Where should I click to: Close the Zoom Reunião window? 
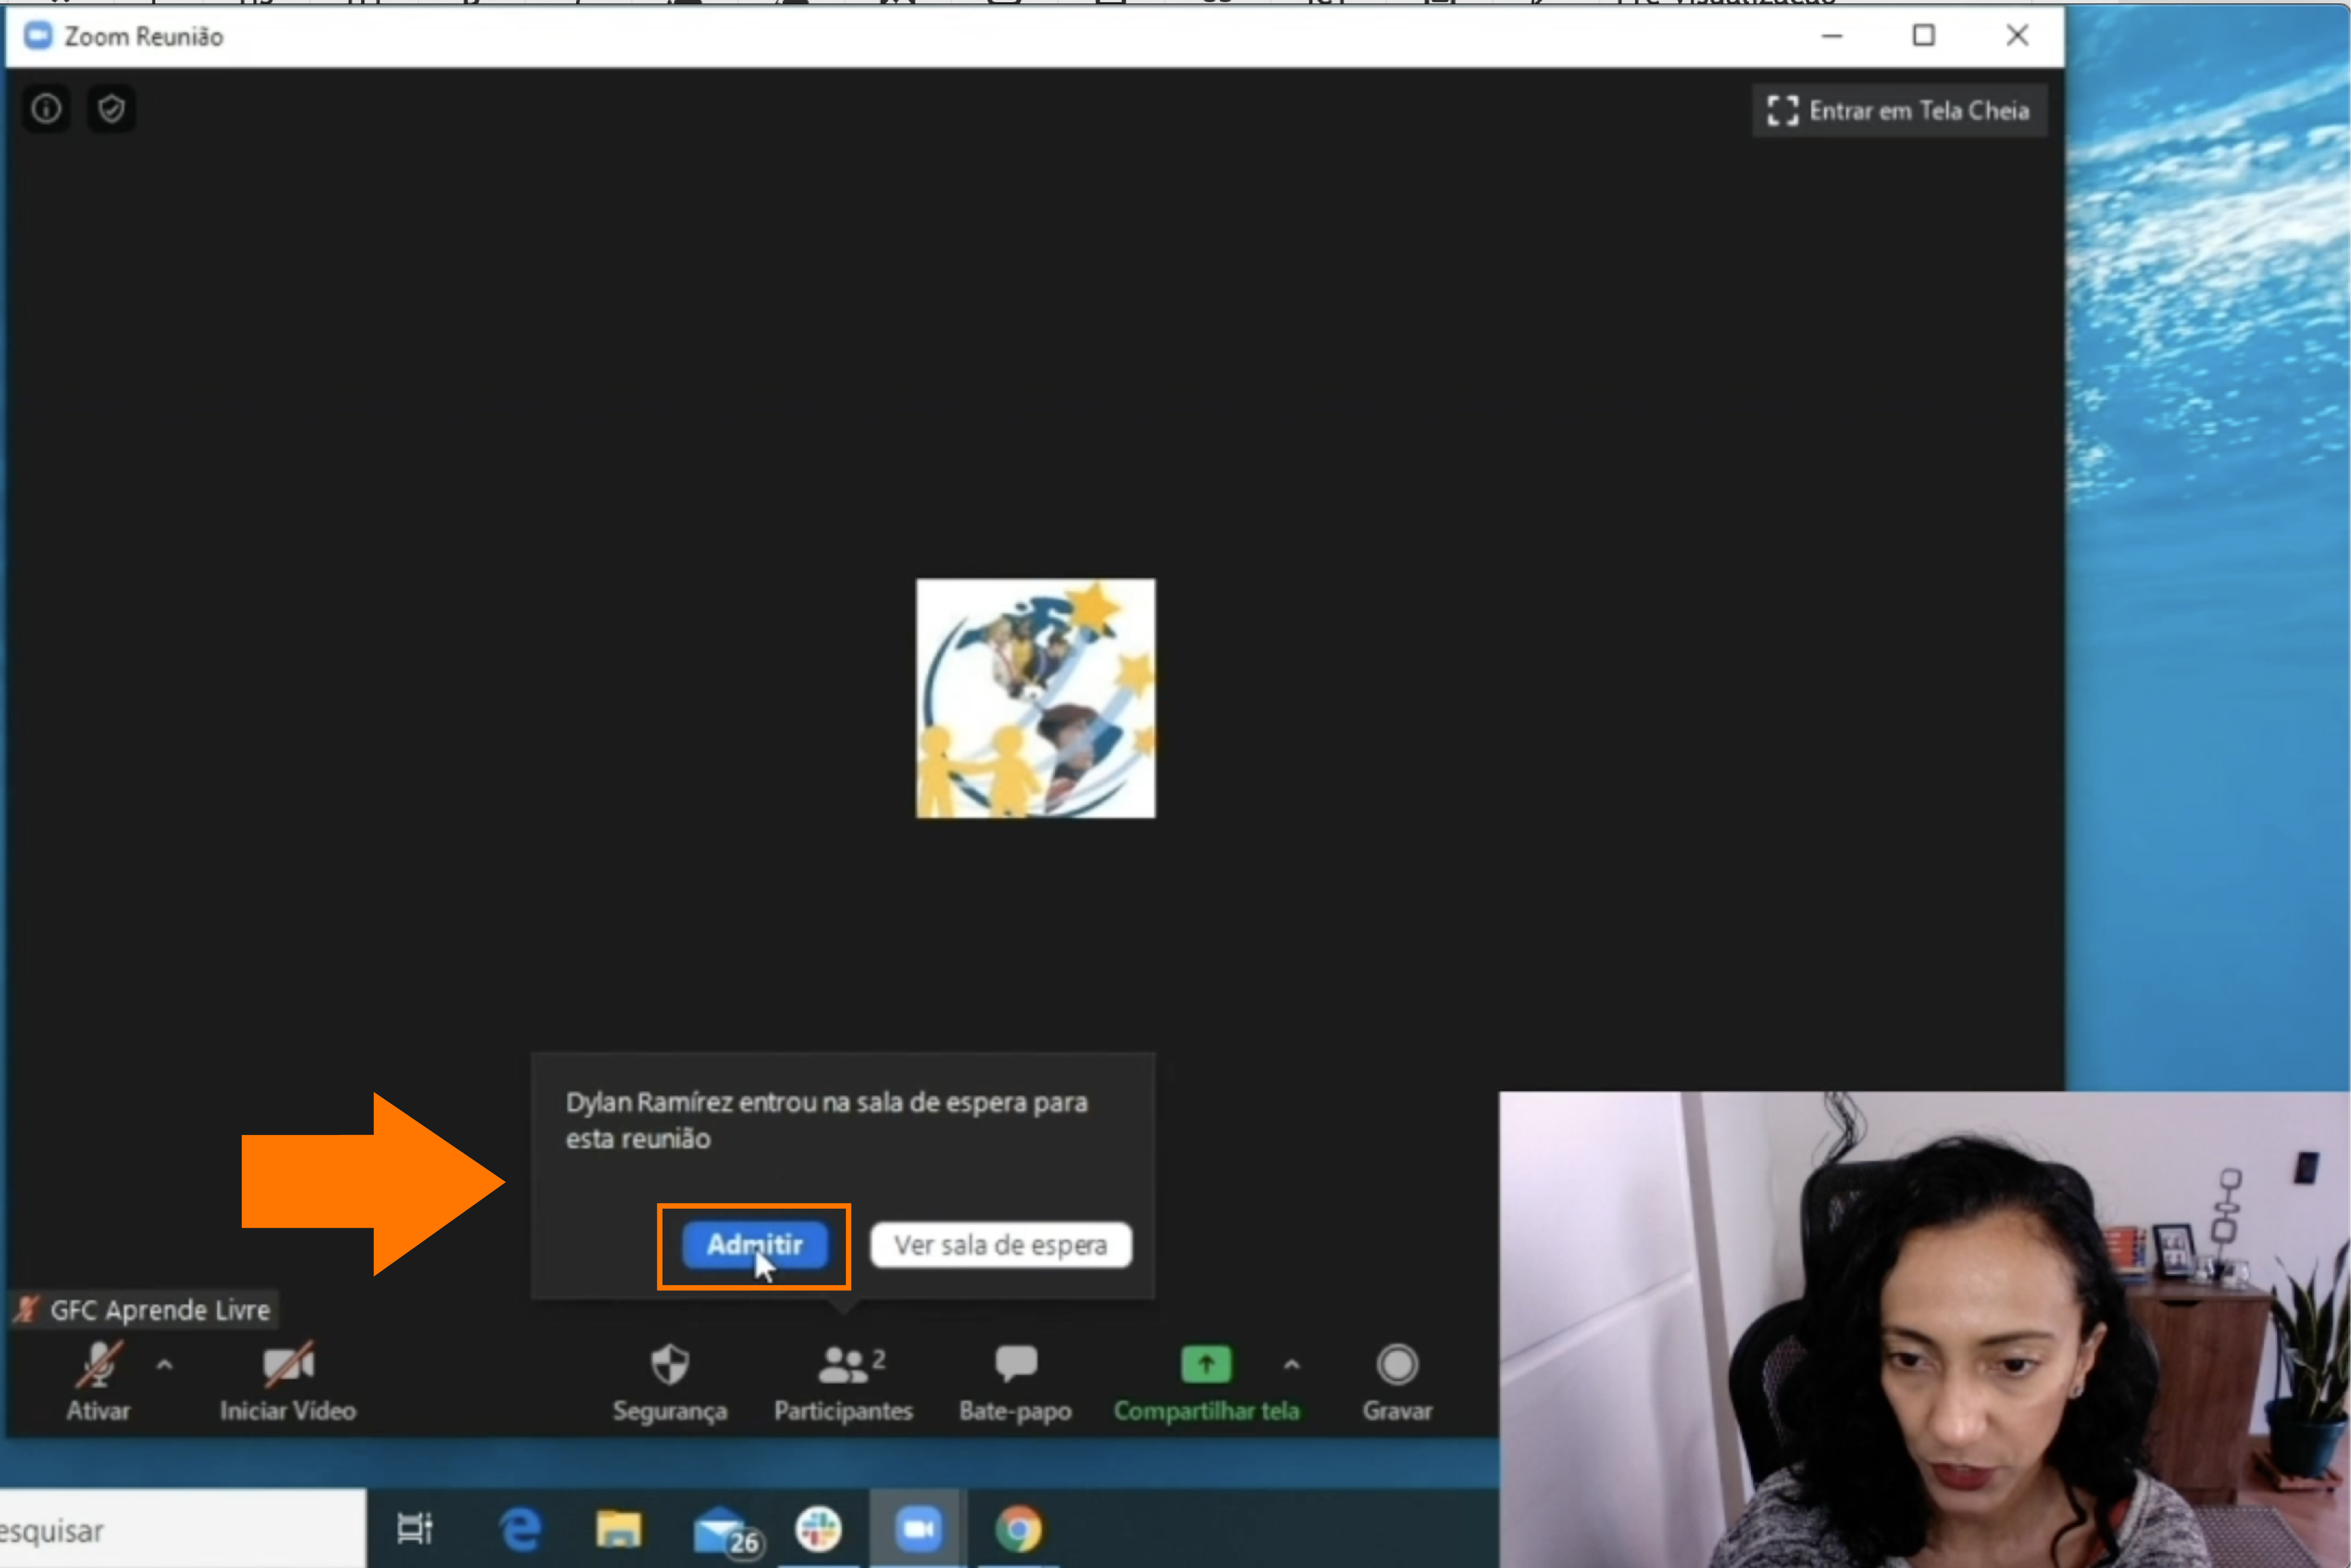[x=2018, y=36]
